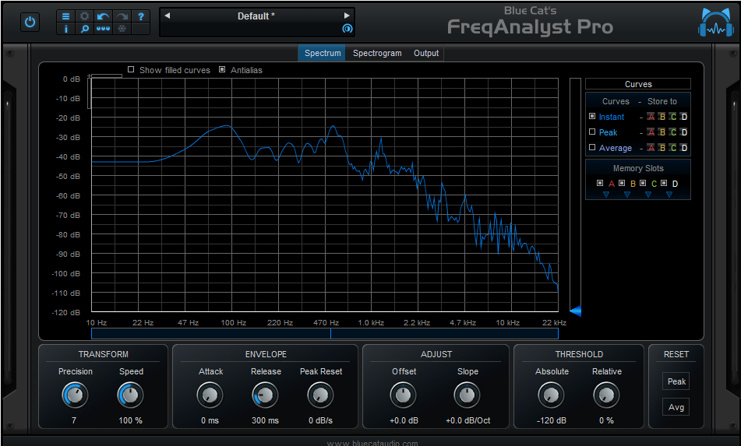
Task: Disable the Antialias checkbox
Action: [x=222, y=69]
